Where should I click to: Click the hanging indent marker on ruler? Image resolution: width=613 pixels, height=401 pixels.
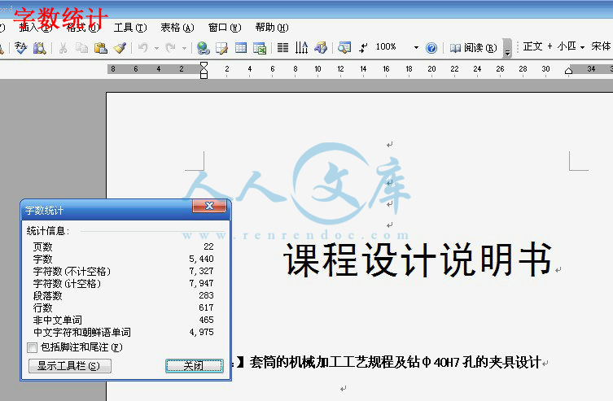[204, 71]
